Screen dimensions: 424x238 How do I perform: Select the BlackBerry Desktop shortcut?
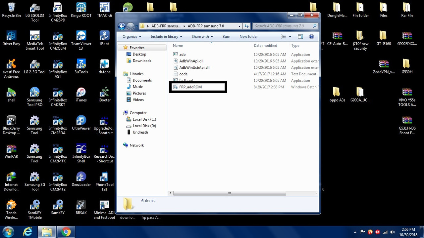[x=11, y=125]
